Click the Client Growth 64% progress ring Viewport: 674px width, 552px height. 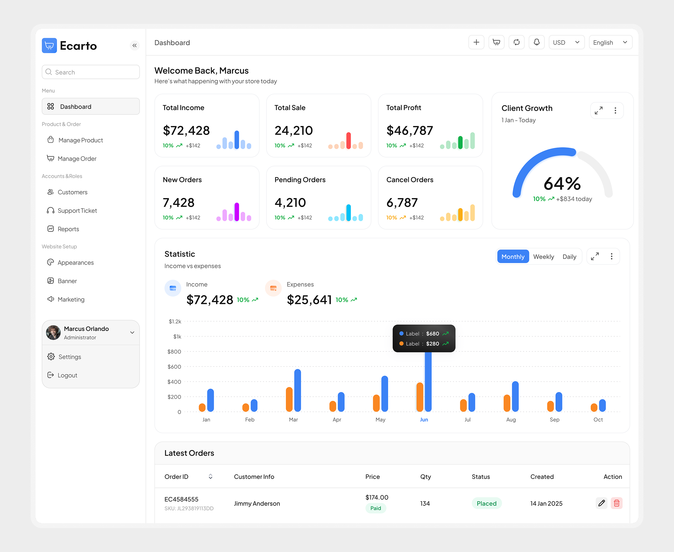[562, 183]
